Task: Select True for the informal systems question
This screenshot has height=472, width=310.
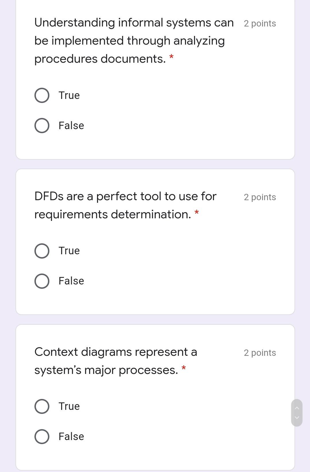Action: [x=42, y=95]
